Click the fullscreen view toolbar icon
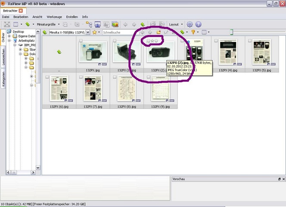This screenshot has height=207, width=286. pyautogui.click(x=7, y=25)
